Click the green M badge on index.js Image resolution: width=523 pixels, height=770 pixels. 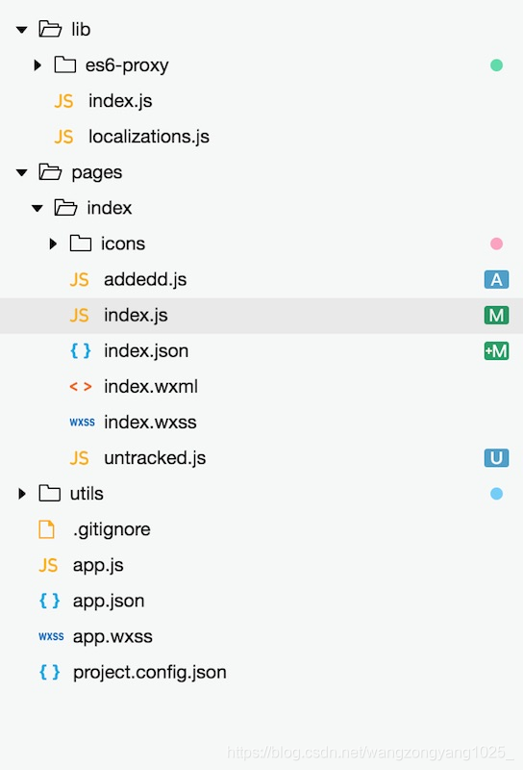(x=496, y=316)
